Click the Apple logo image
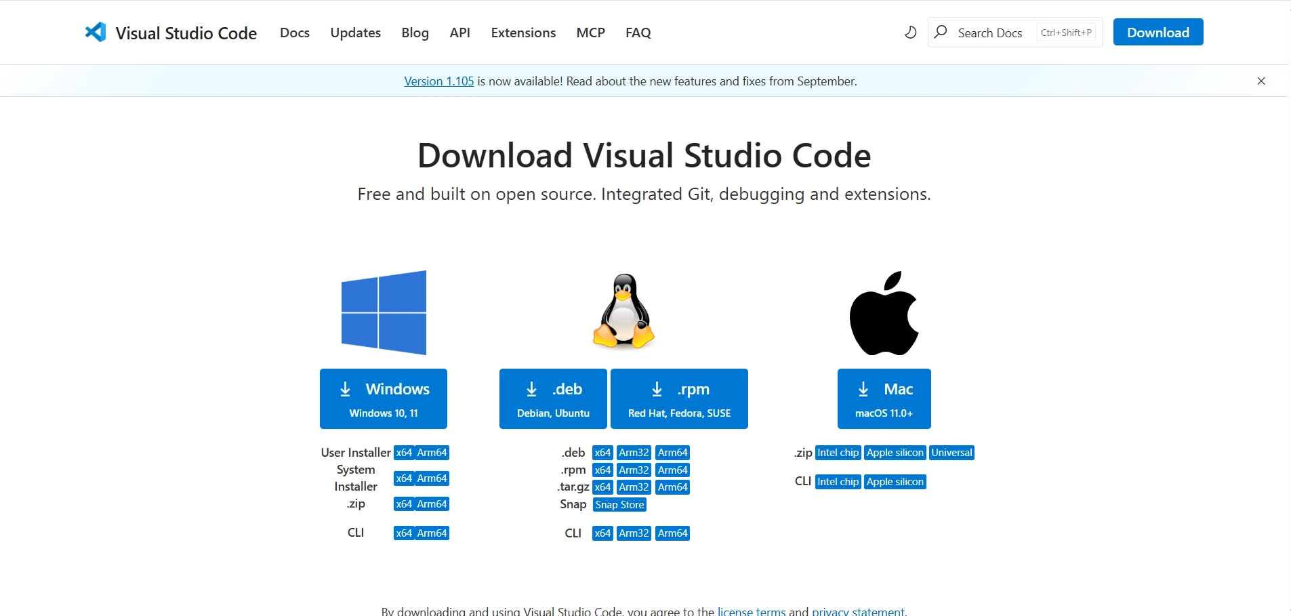This screenshot has height=616, width=1291. click(x=884, y=312)
